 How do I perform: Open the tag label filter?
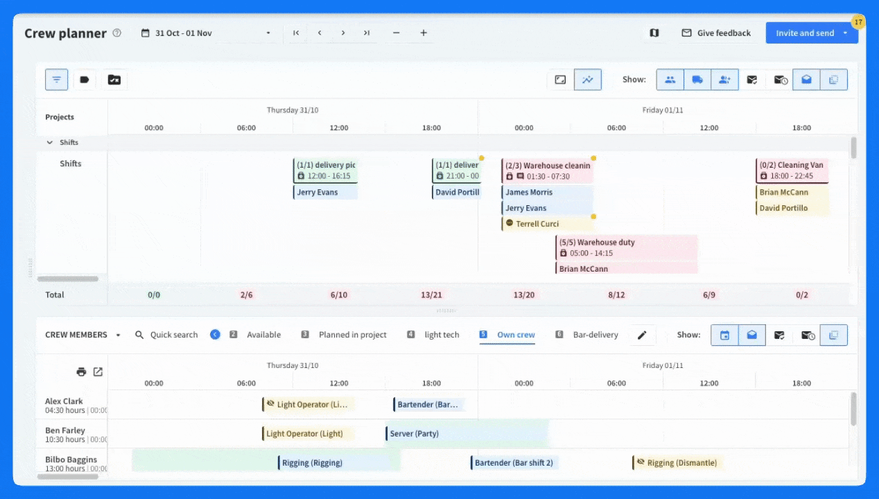click(85, 80)
